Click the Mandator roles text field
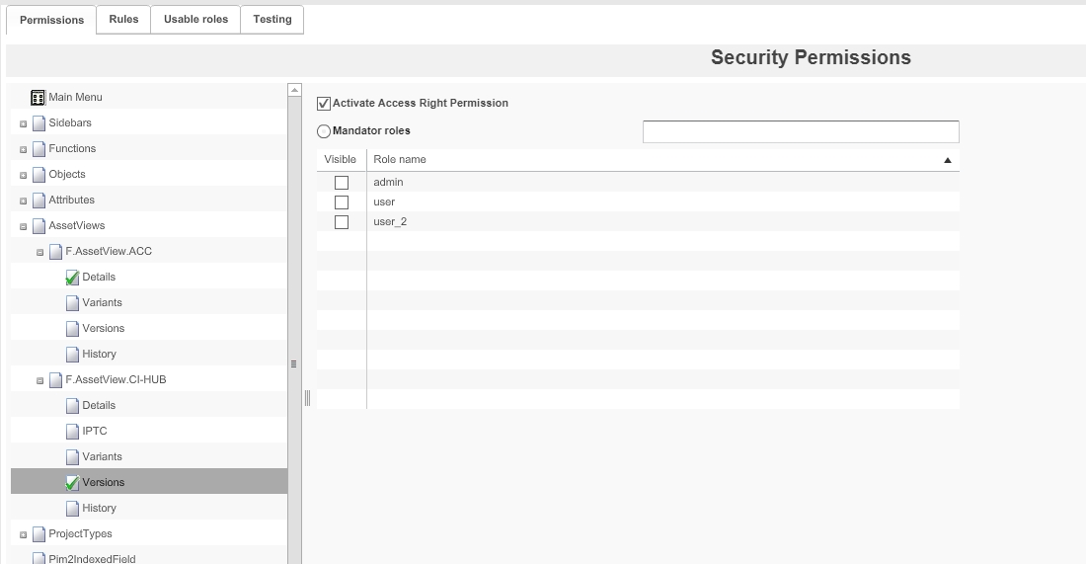Viewport: 1086px width, 564px height. point(801,131)
